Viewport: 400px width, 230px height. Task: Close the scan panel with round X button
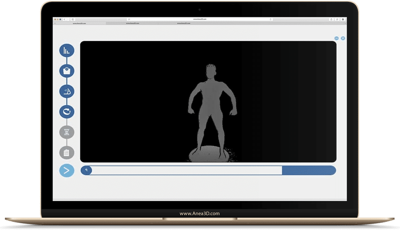[x=343, y=38]
